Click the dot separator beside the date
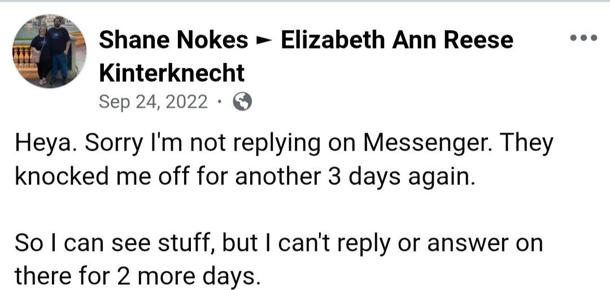This screenshot has width=610, height=290. click(x=220, y=103)
